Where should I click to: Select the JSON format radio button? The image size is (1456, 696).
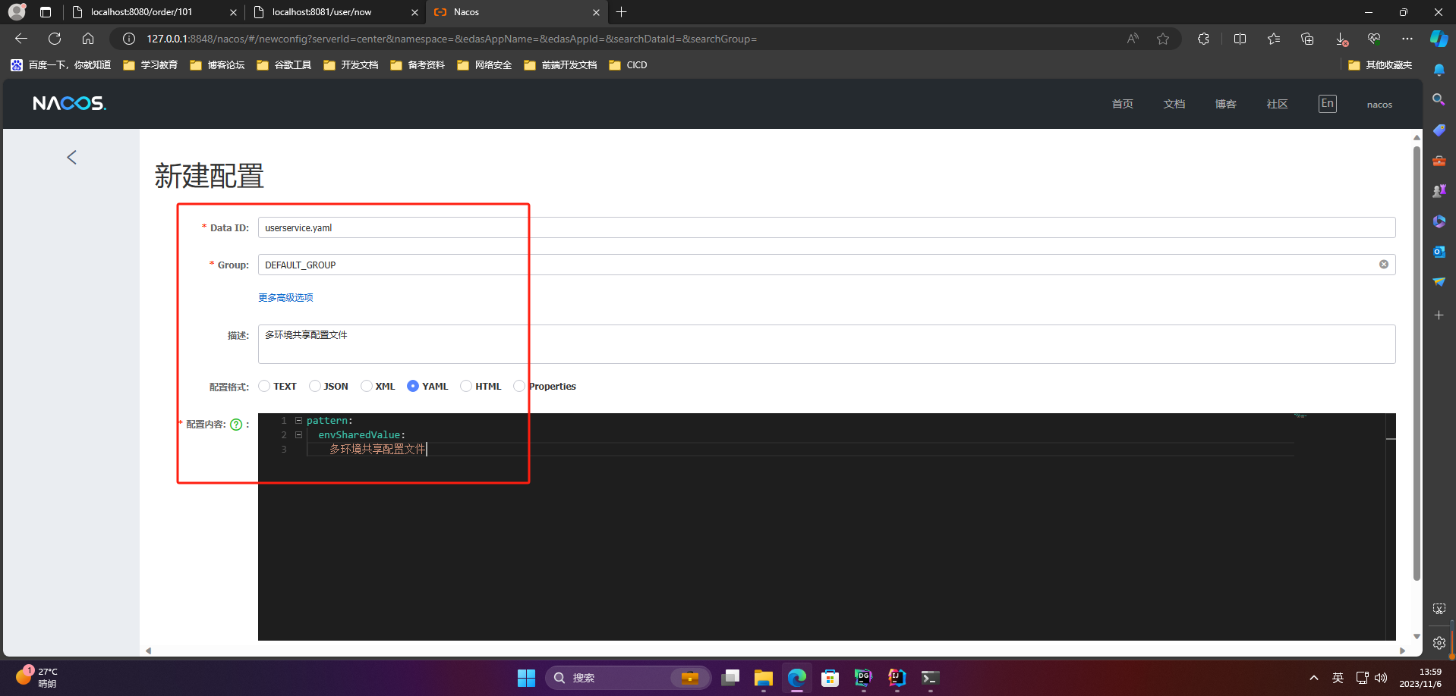[315, 386]
